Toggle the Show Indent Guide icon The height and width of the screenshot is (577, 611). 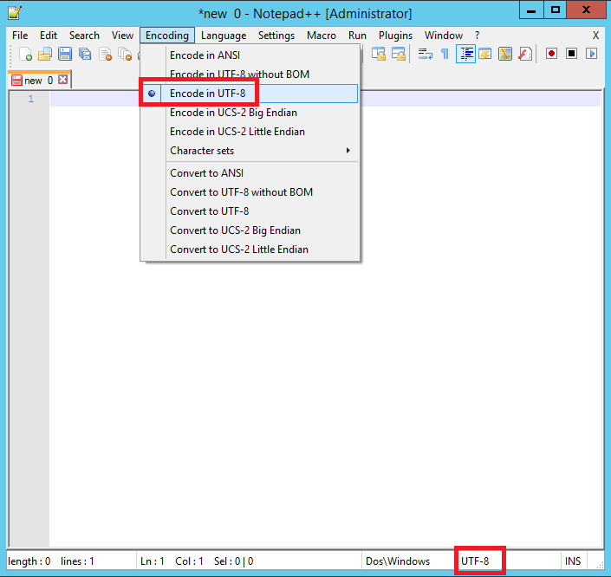coord(465,54)
